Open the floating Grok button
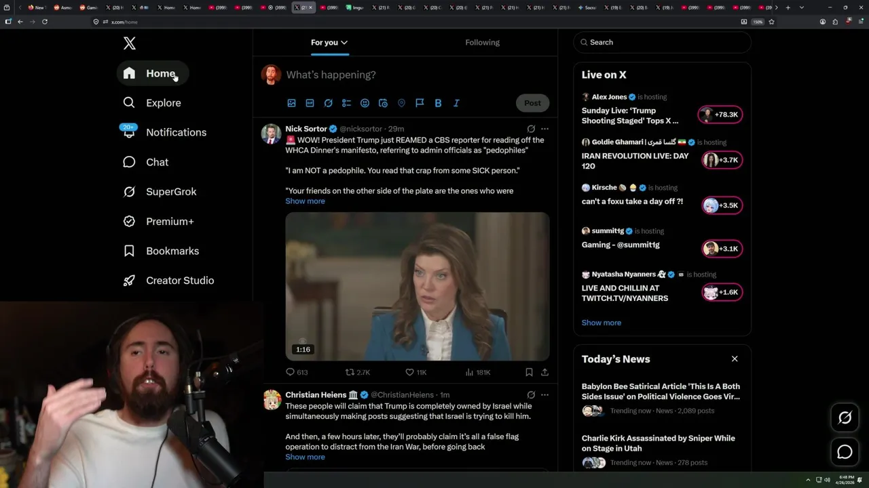Image resolution: width=869 pixels, height=488 pixels. 845,418
